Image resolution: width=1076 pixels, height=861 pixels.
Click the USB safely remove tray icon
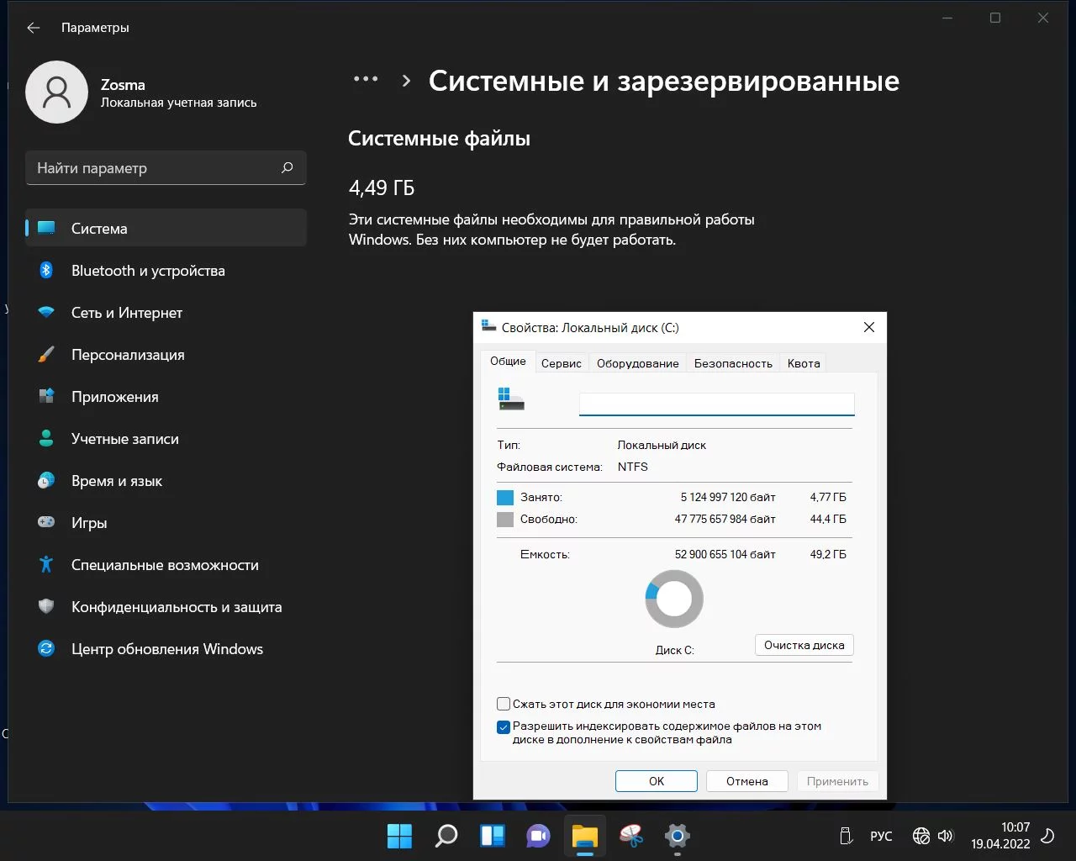(846, 836)
